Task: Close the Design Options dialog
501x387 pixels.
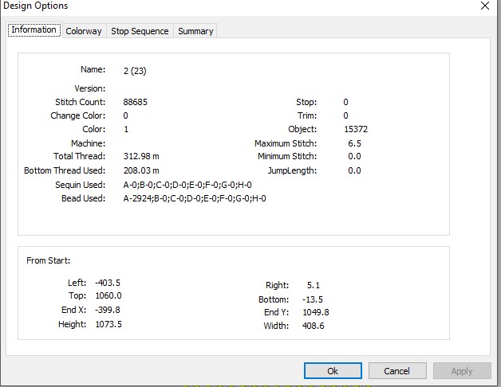Action: click(x=485, y=6)
